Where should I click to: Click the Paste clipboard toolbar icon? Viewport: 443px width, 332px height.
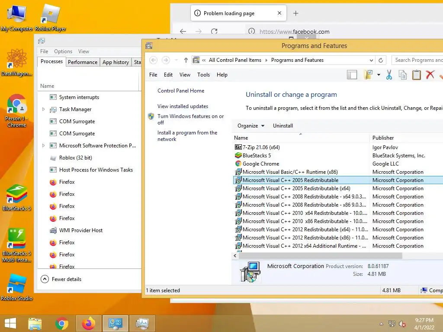(x=417, y=75)
